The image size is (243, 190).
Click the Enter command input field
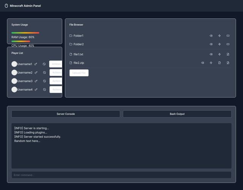click(121, 175)
